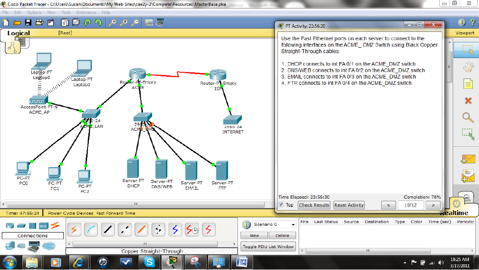The width and height of the screenshot is (479, 270).
Task: Click the Realtime mode clock tab
Action: [x=456, y=204]
